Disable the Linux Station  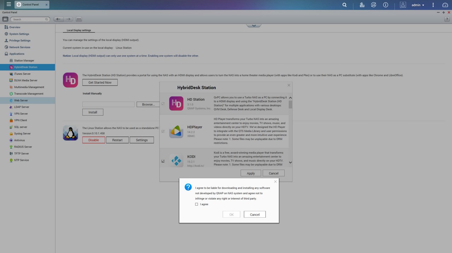tap(94, 140)
